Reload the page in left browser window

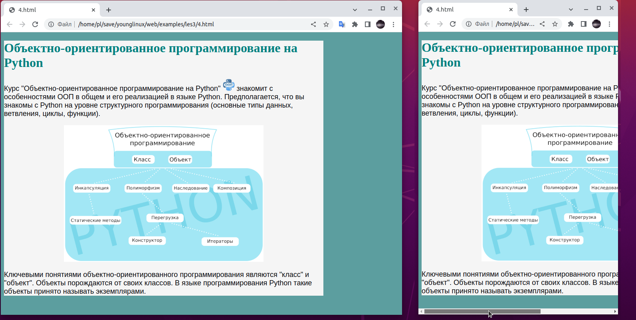click(x=35, y=24)
